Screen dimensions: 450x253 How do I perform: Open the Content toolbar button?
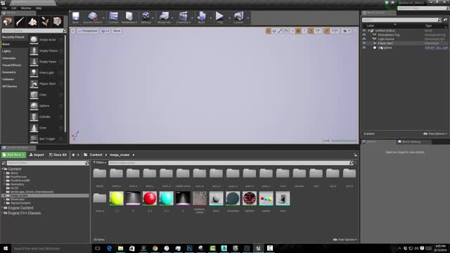pyautogui.click(x=113, y=18)
